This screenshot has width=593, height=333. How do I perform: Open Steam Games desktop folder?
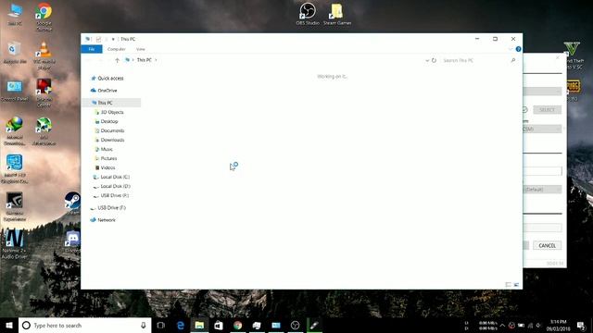(x=337, y=14)
